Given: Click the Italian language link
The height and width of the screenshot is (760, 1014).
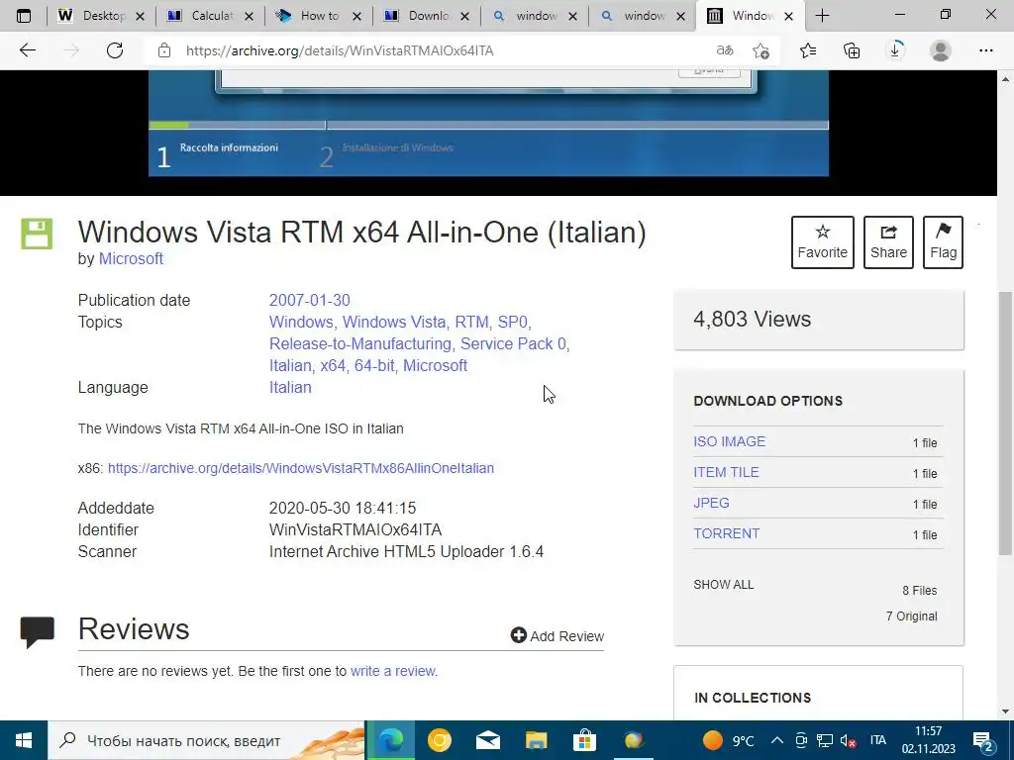Looking at the screenshot, I should click(x=290, y=388).
